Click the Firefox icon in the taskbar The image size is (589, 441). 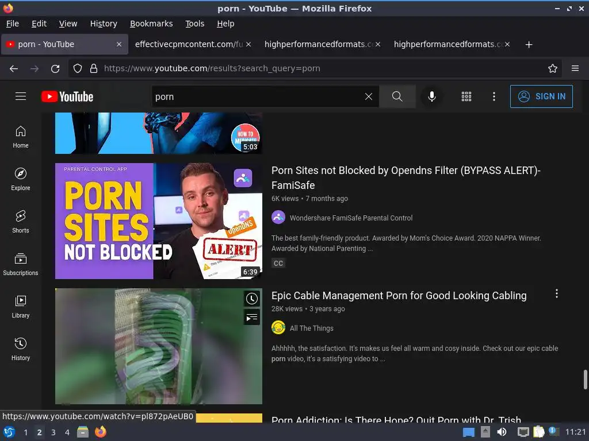(x=100, y=432)
